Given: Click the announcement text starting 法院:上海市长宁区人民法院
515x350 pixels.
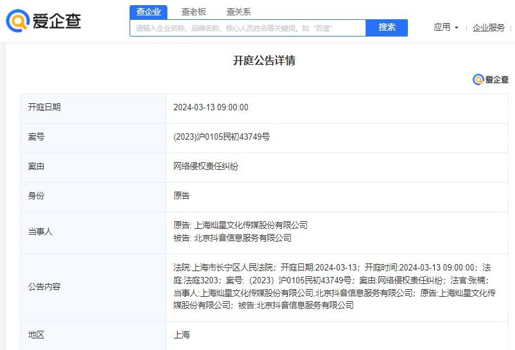Looking at the screenshot, I should [334, 287].
